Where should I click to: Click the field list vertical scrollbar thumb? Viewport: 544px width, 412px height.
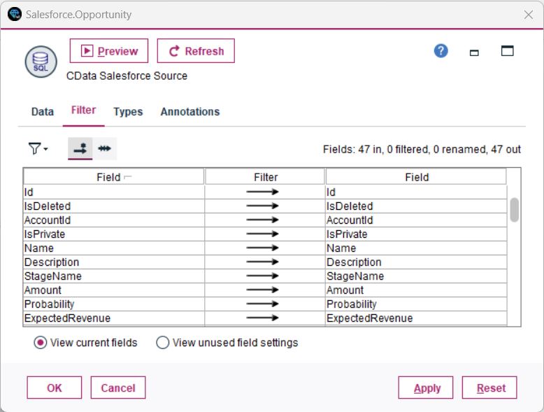click(514, 209)
